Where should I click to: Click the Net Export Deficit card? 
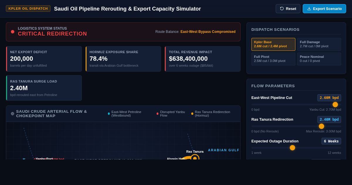tap(44, 59)
